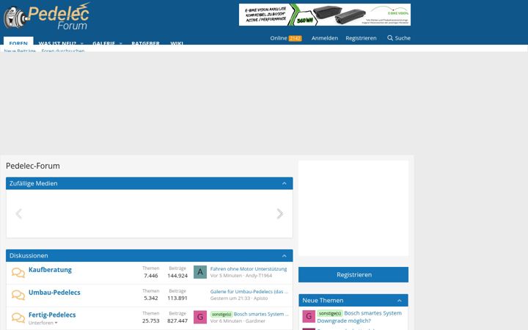Click Kaufberatung Themen count 7.446
Screen dimensions: 528x330
point(151,276)
